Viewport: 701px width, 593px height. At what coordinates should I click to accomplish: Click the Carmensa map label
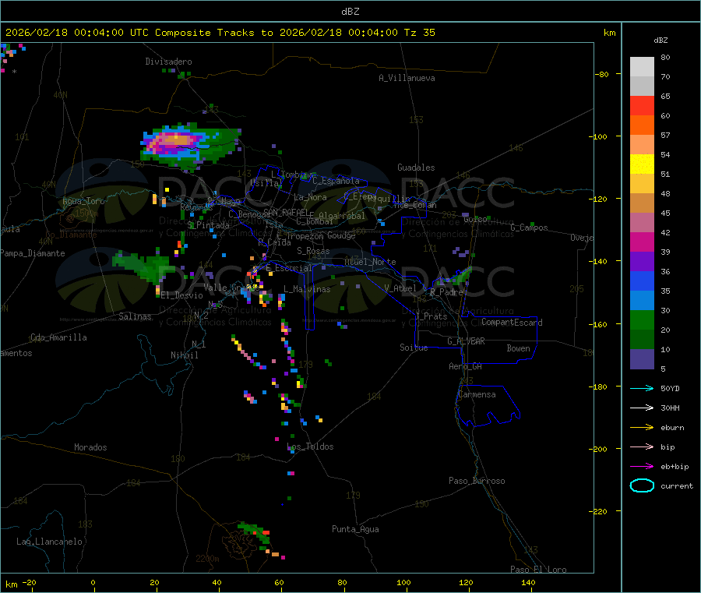click(x=477, y=394)
